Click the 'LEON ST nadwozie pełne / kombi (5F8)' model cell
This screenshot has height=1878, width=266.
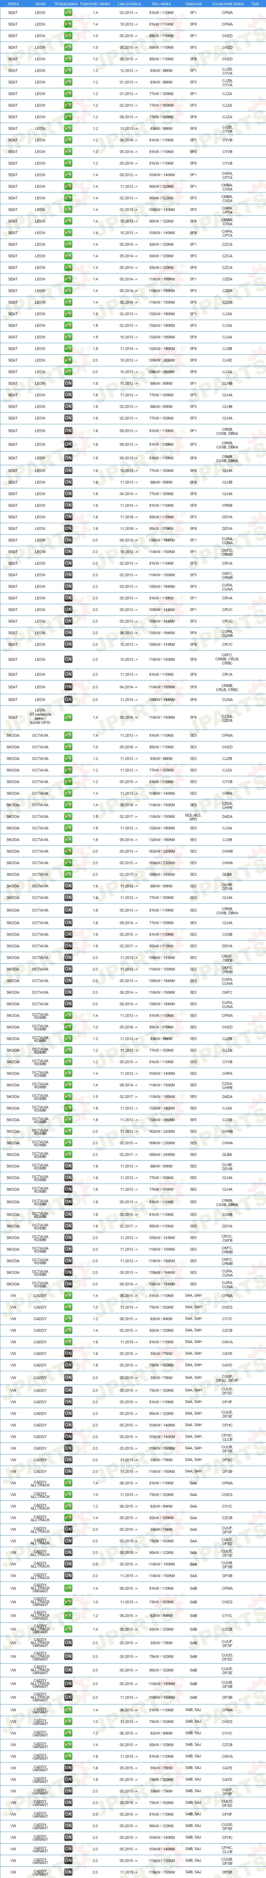coord(40,717)
